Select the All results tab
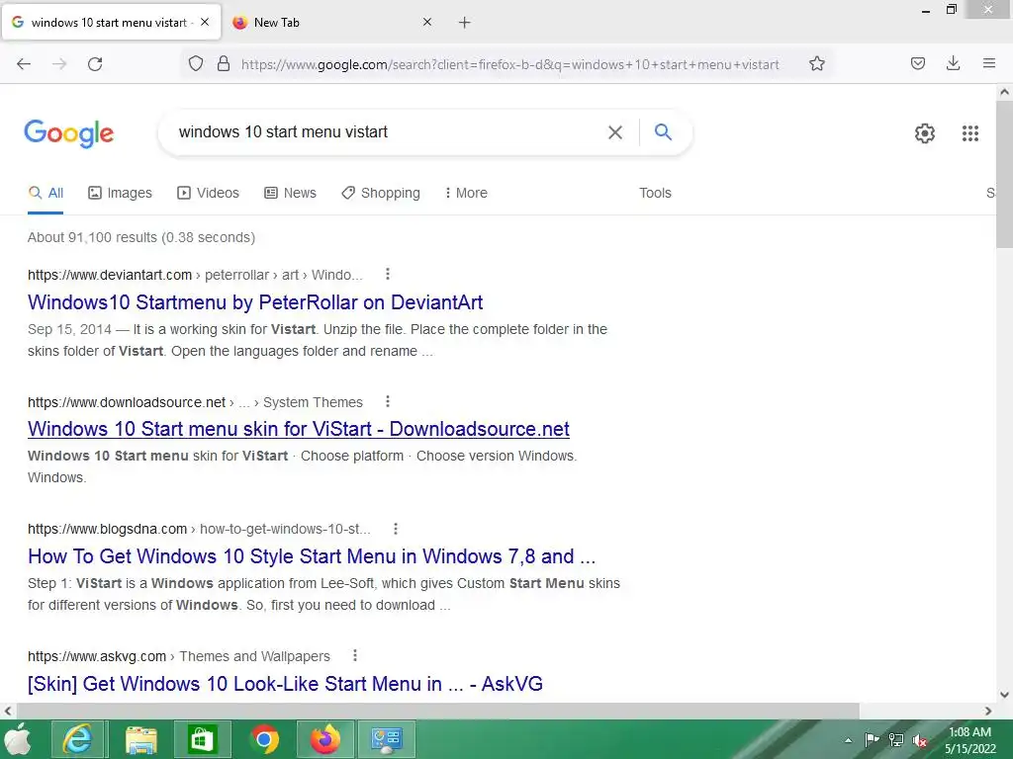Image resolution: width=1013 pixels, height=759 pixels. click(x=46, y=193)
